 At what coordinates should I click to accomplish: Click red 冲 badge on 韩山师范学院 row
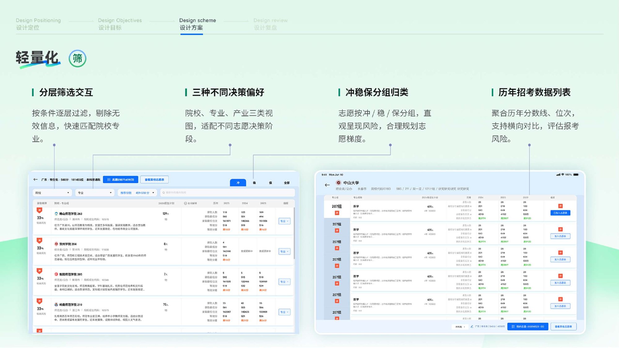[x=39, y=210]
